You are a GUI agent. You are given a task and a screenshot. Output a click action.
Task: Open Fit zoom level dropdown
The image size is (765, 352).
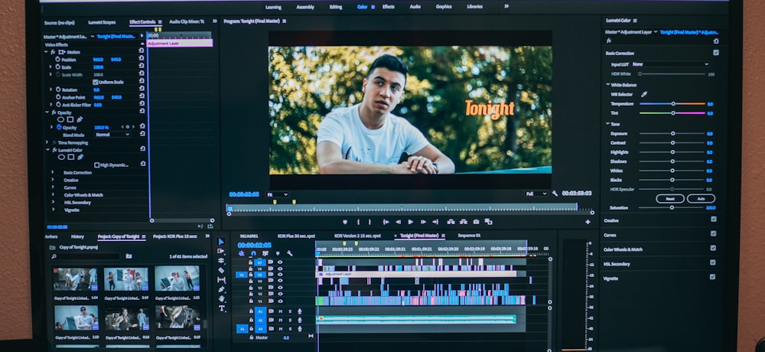tap(277, 194)
